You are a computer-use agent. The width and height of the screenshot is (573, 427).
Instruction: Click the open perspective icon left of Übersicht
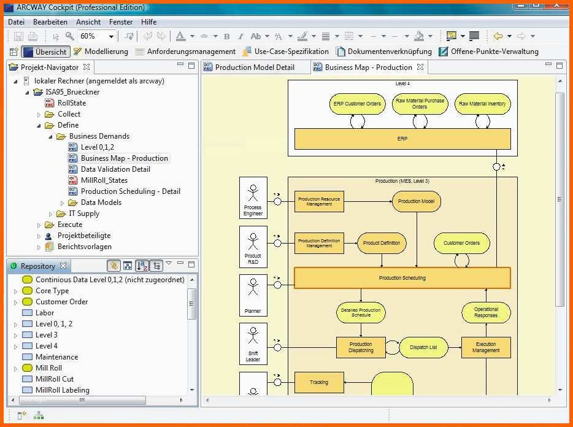(x=14, y=52)
